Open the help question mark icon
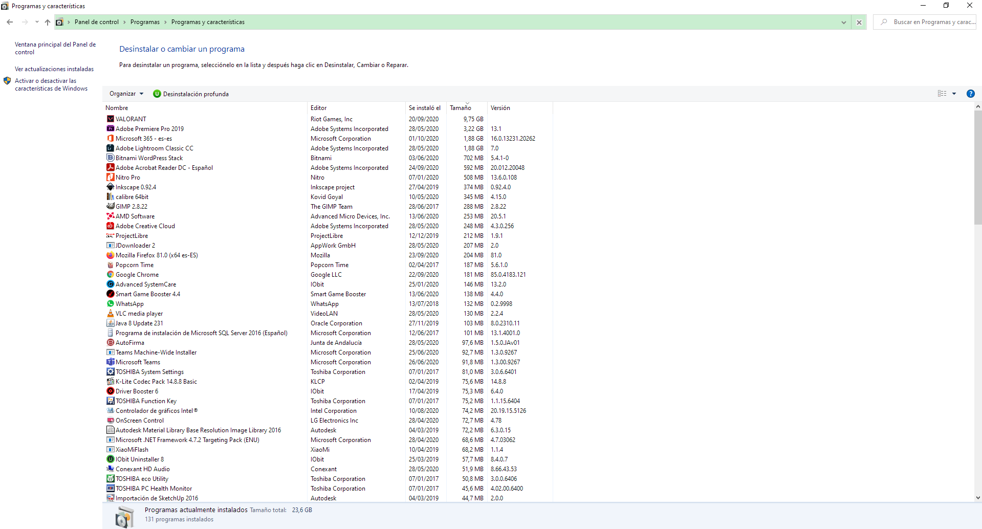This screenshot has width=982, height=529. pos(970,94)
